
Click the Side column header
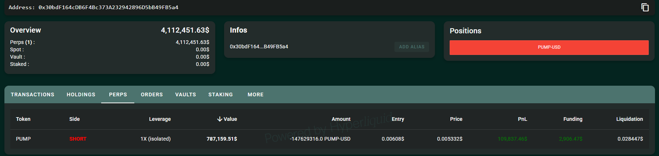[x=74, y=119]
